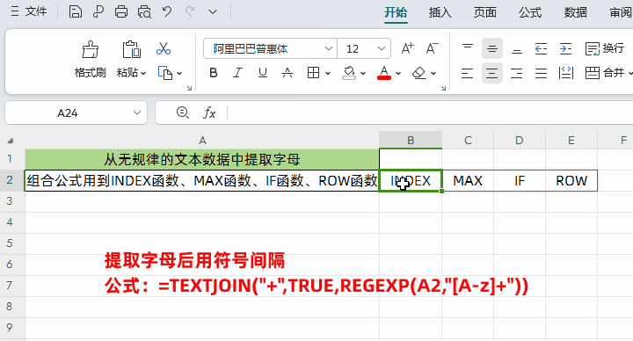633x341 pixels.
Task: Click the fx insert function icon
Action: coord(209,112)
